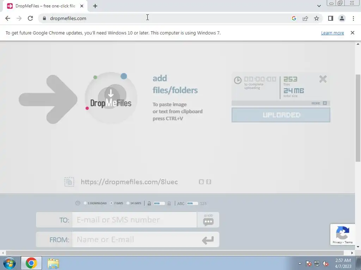Click the Action Center flag icon

[308, 263]
